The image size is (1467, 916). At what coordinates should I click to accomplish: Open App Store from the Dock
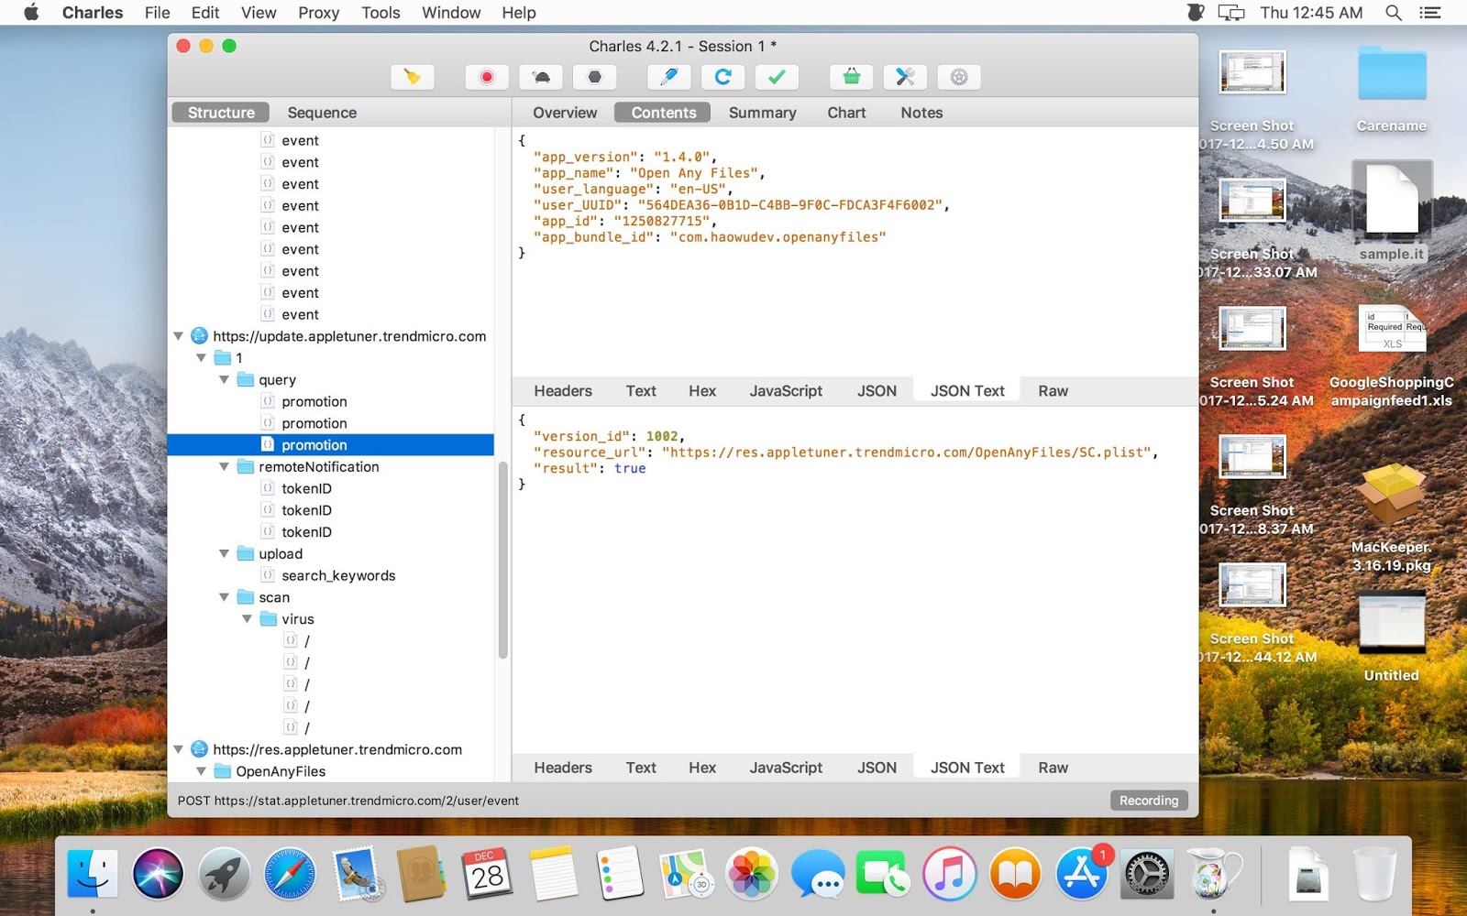pos(1082,874)
